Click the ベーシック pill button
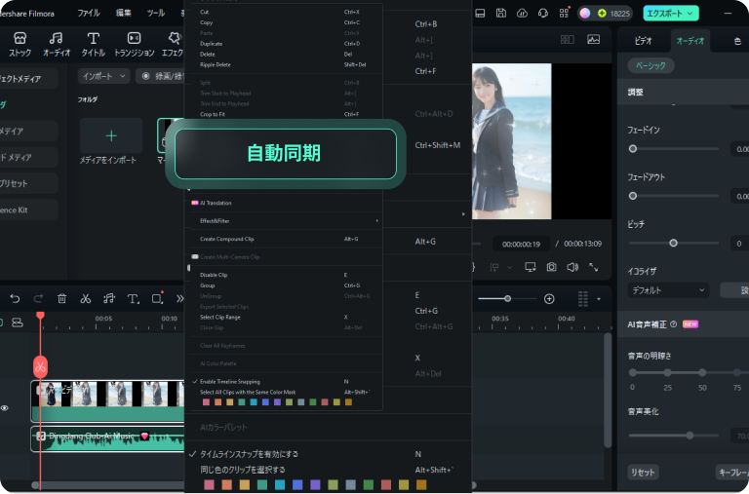The image size is (749, 494). coord(650,65)
